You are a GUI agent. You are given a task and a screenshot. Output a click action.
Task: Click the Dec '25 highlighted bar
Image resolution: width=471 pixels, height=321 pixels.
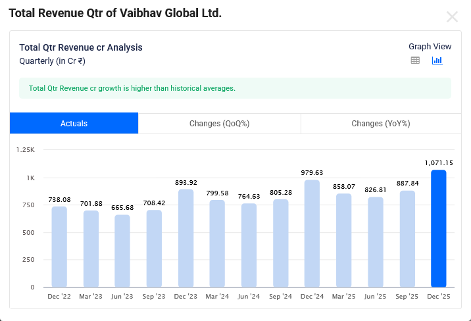click(x=439, y=229)
